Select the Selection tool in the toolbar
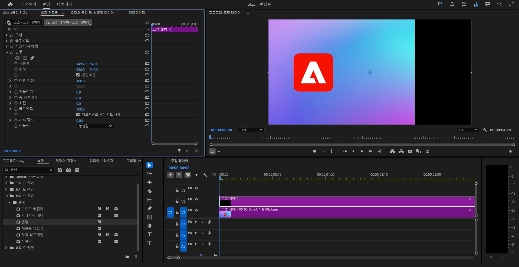 [x=150, y=165]
